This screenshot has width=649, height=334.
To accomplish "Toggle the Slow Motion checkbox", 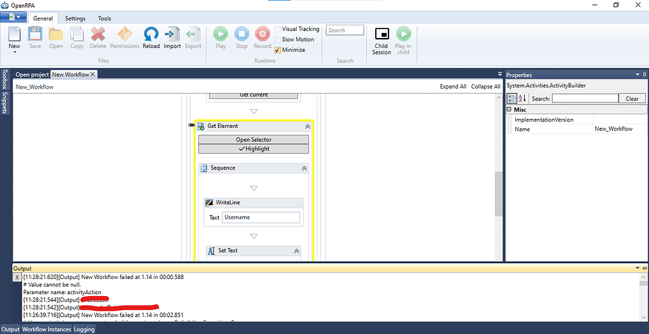I will click(278, 39).
